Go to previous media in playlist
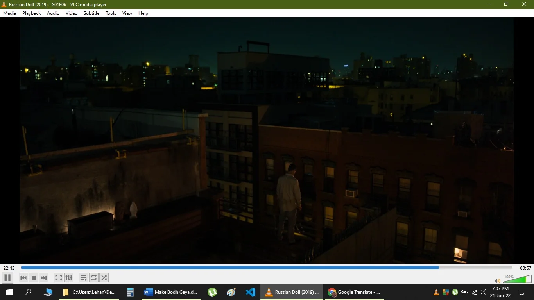Viewport: 534px width, 300px height. point(23,278)
